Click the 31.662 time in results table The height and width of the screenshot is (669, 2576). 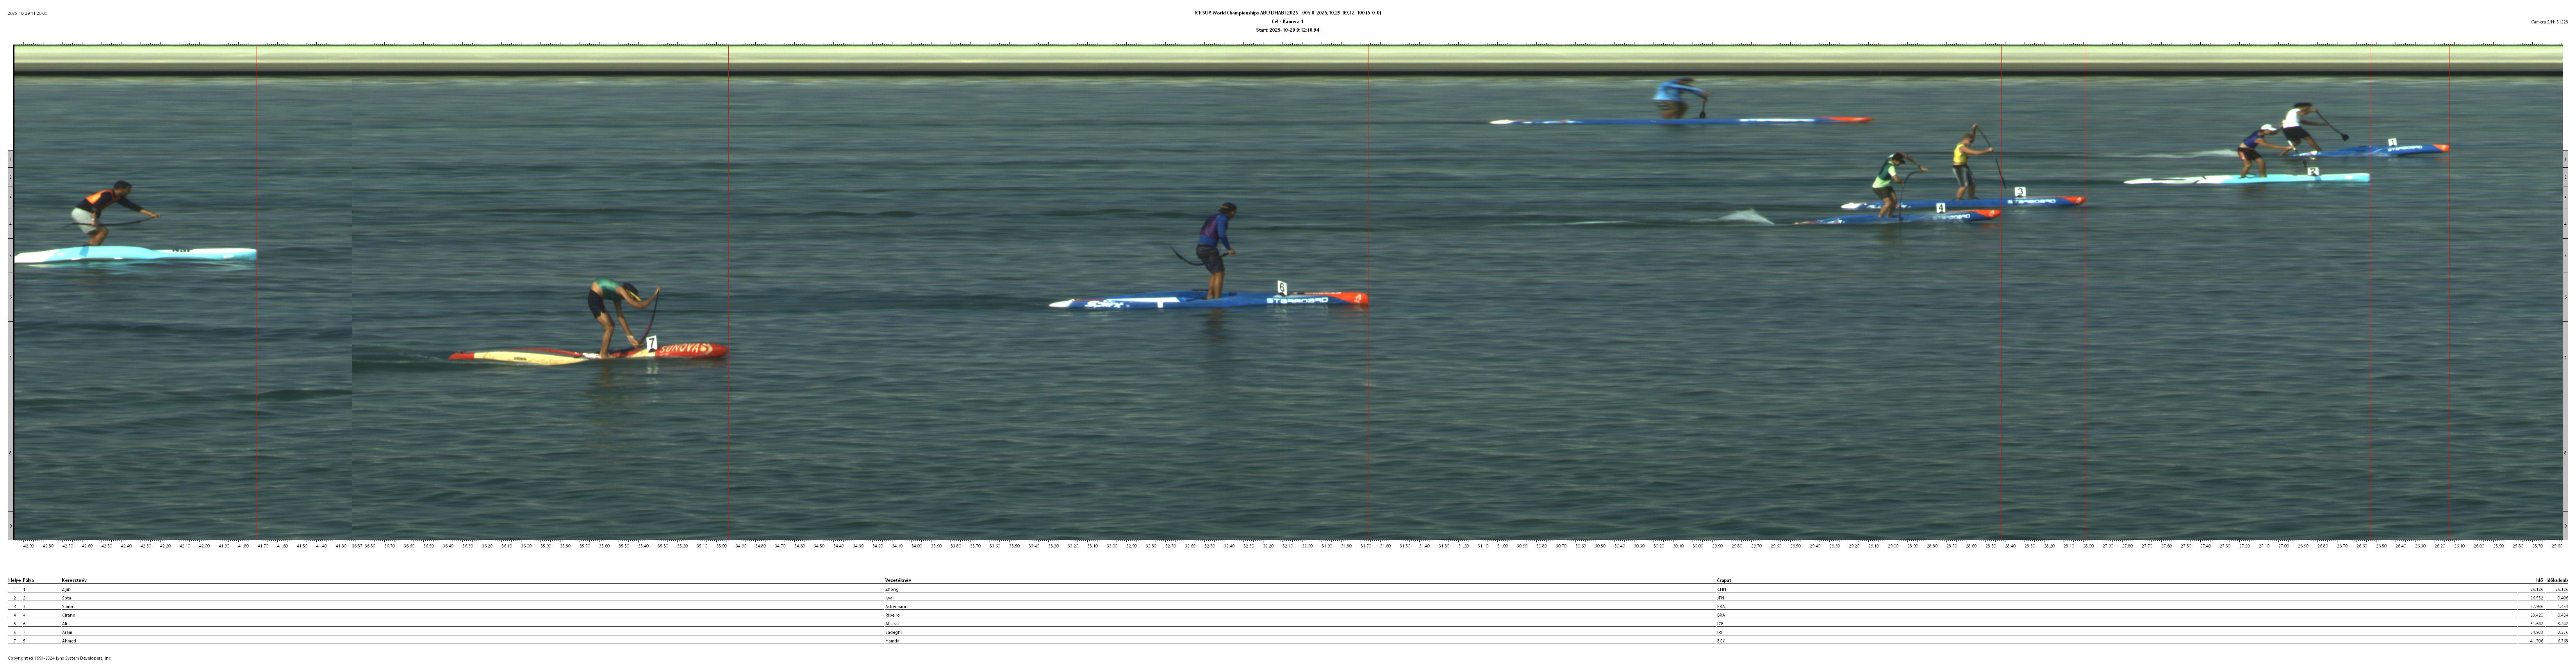2536,624
